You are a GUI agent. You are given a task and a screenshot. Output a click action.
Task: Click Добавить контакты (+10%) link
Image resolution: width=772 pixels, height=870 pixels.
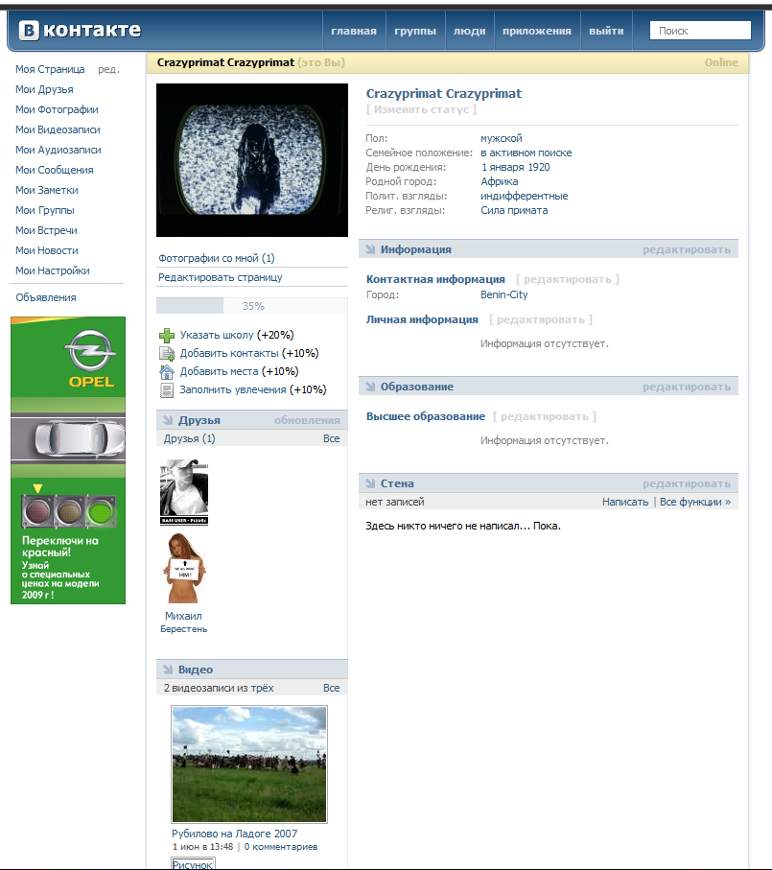(x=249, y=353)
